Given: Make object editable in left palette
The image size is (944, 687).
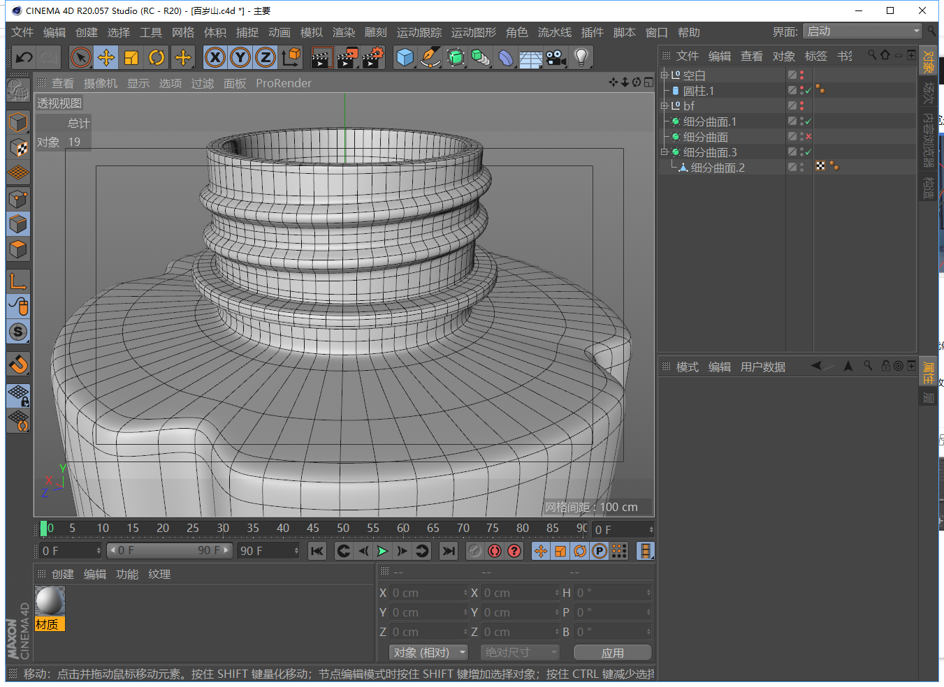Looking at the screenshot, I should tap(18, 89).
